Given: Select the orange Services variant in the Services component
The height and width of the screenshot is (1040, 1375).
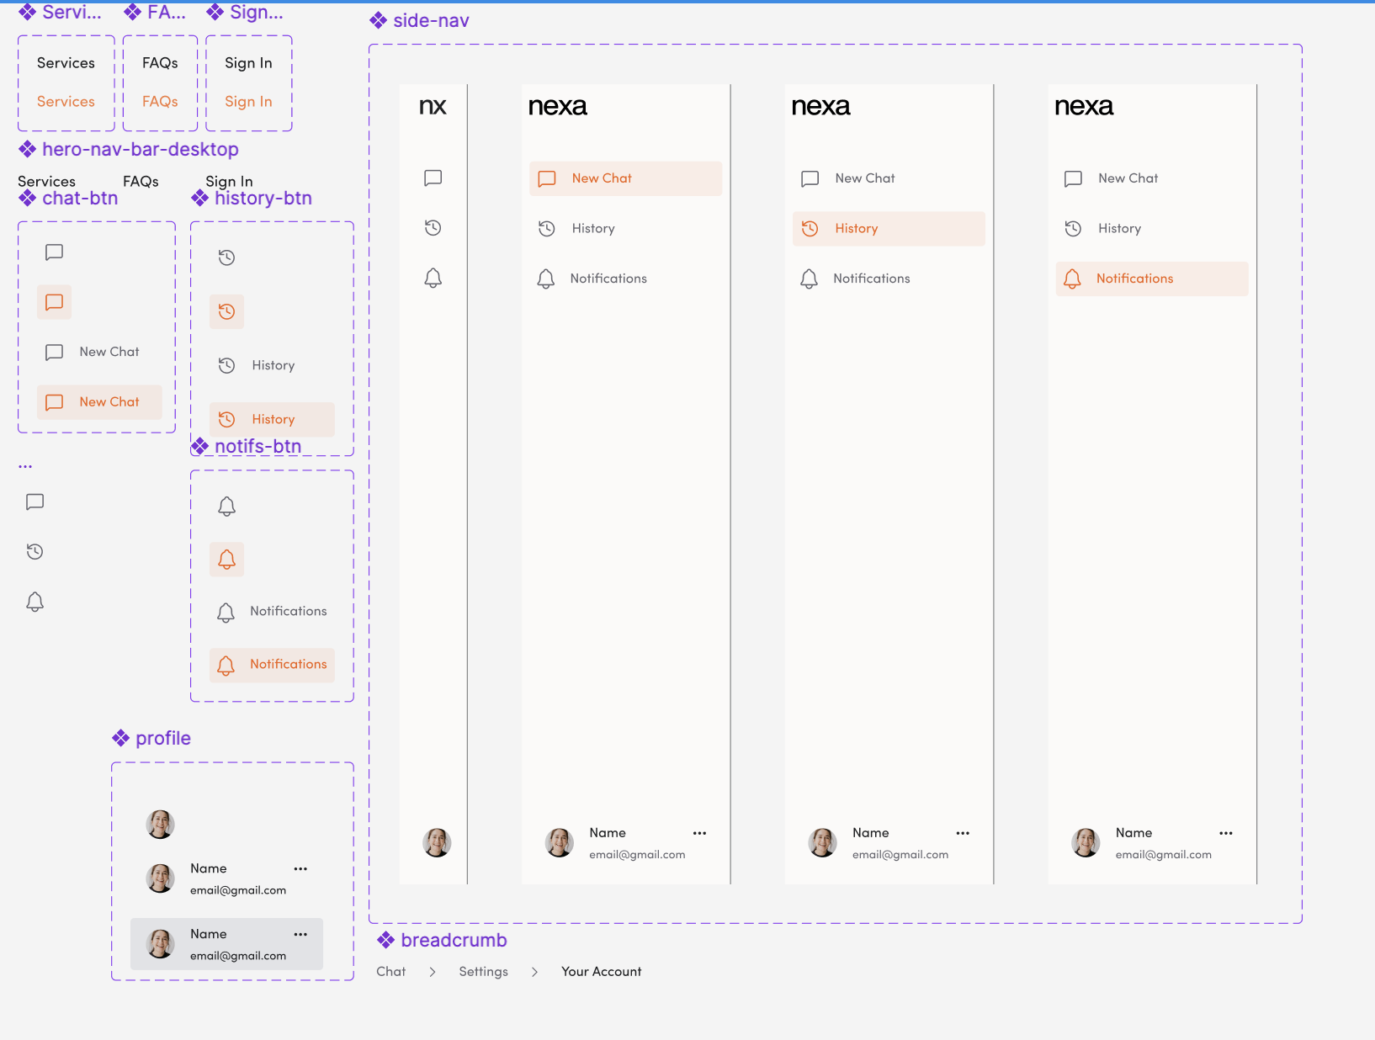Looking at the screenshot, I should click(x=66, y=102).
